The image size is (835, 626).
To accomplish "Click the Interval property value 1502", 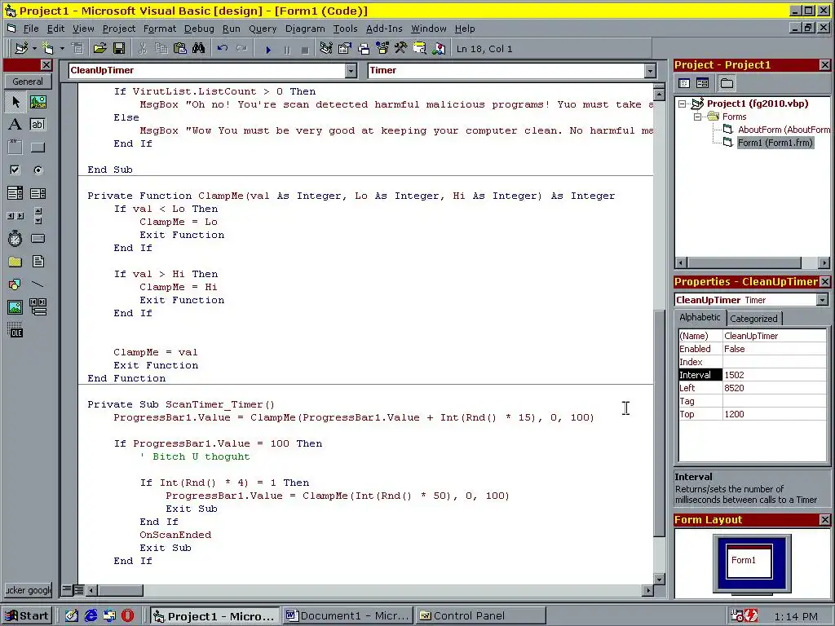I will tap(775, 375).
